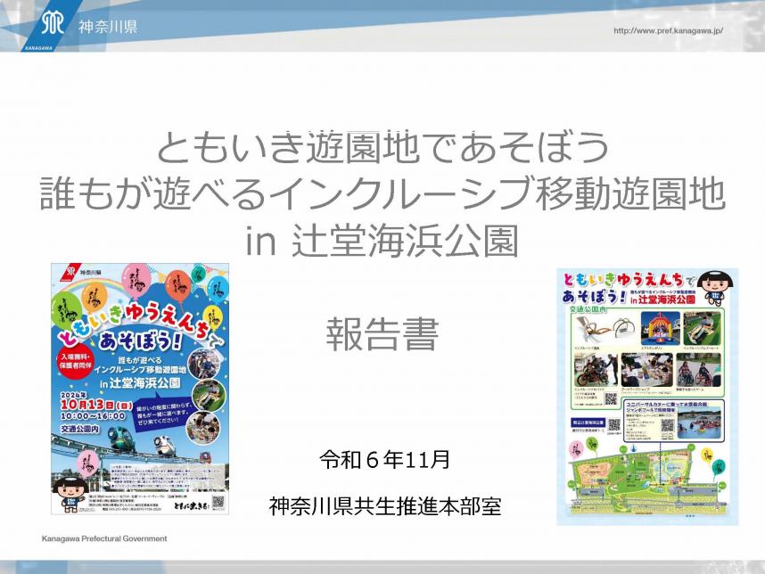Open the www.pref.kanagawa.jp URL link
The height and width of the screenshot is (574, 765).
(668, 30)
